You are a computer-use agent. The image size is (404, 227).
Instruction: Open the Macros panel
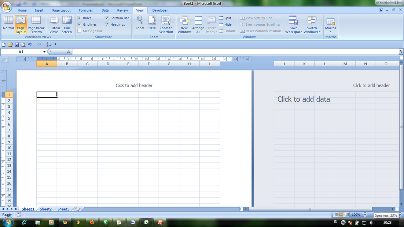[330, 24]
